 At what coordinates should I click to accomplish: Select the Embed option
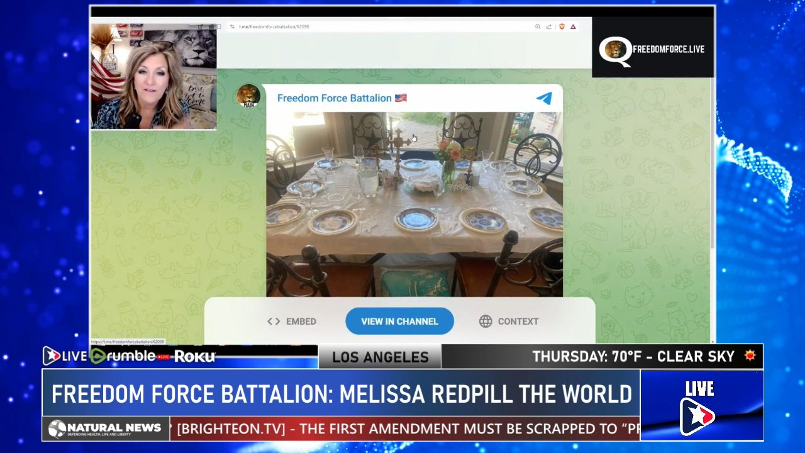coord(301,322)
